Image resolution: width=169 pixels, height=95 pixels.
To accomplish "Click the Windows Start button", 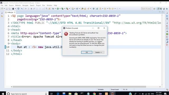I will [3, 94].
